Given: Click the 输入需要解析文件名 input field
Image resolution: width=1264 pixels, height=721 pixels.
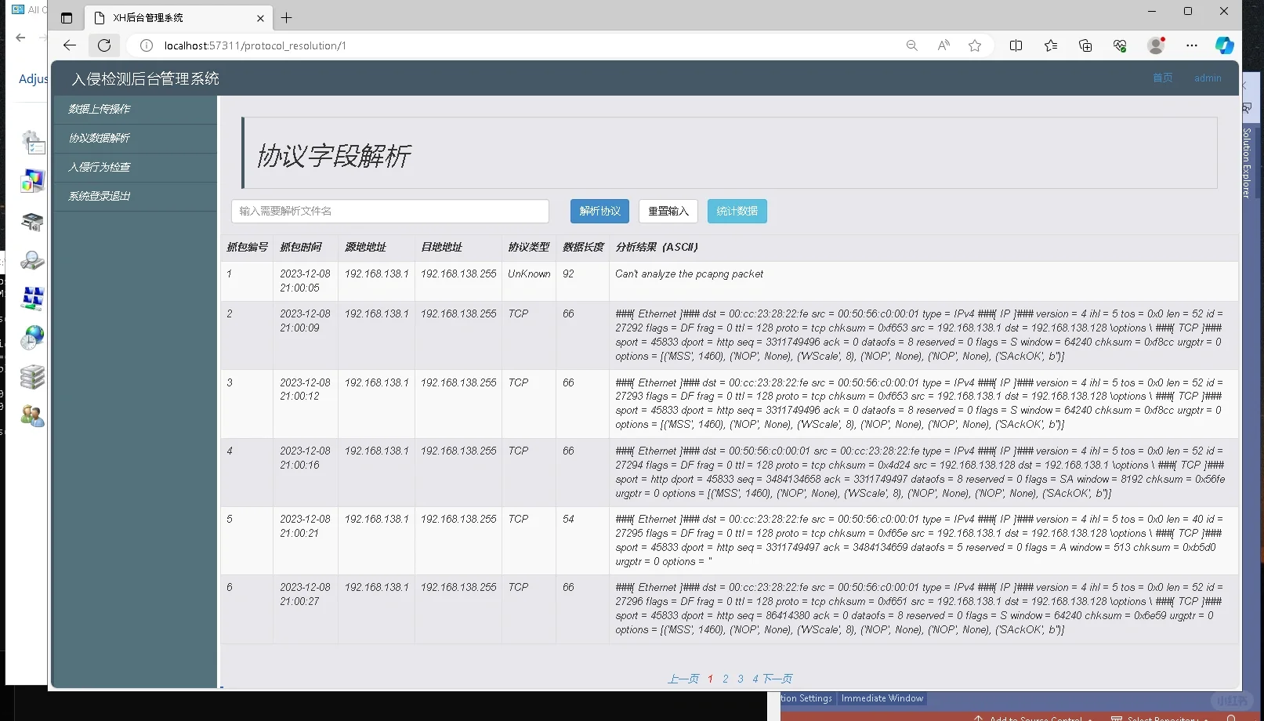Looking at the screenshot, I should [x=389, y=211].
